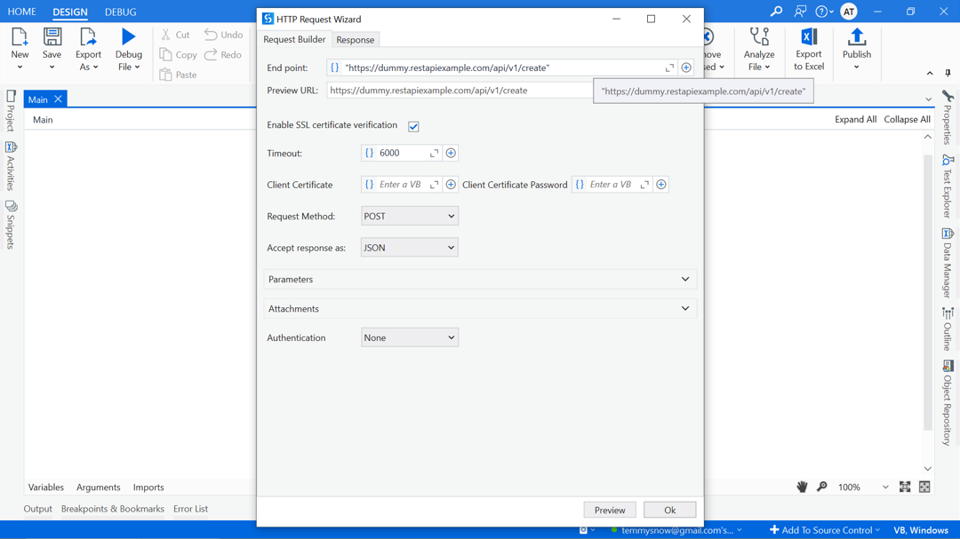Switch to the Response tab
This screenshot has width=960, height=539.
[x=355, y=40]
